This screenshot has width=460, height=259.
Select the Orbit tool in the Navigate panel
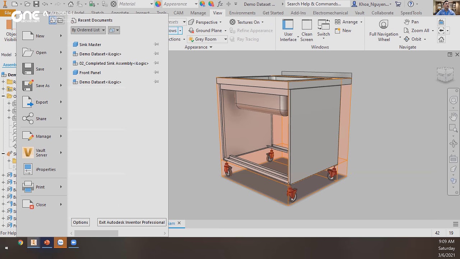click(413, 39)
